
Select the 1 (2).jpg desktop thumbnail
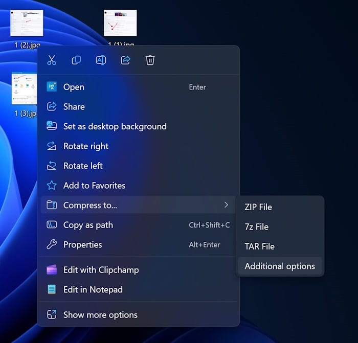pos(27,23)
